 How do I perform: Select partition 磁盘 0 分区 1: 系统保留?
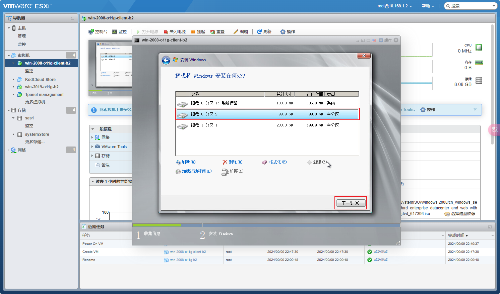(267, 103)
